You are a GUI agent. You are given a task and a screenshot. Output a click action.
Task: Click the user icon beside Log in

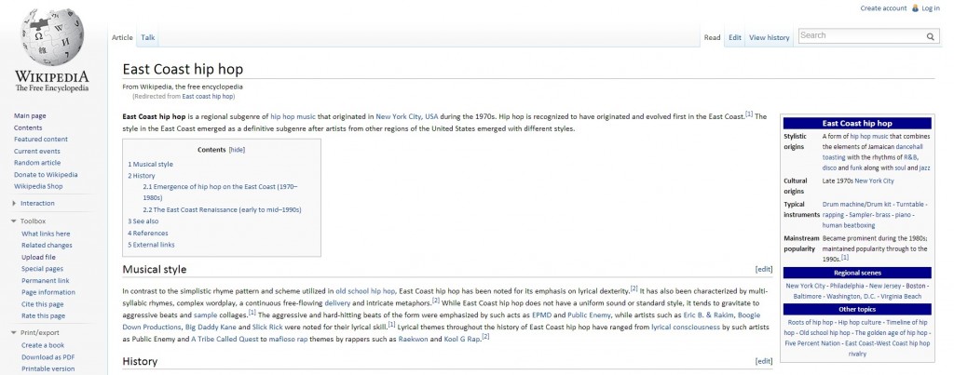[914, 8]
